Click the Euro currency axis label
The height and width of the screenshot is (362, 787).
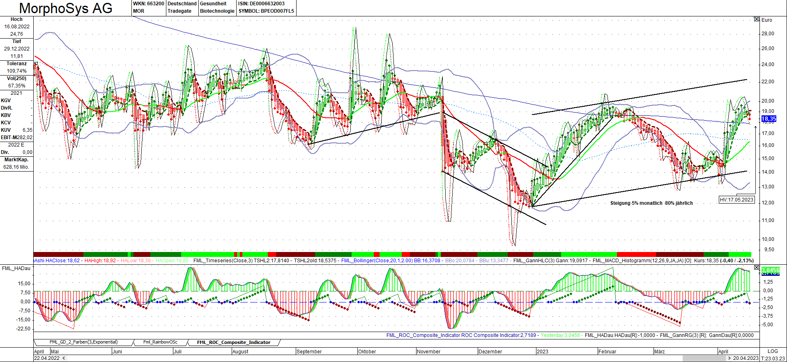pos(767,20)
